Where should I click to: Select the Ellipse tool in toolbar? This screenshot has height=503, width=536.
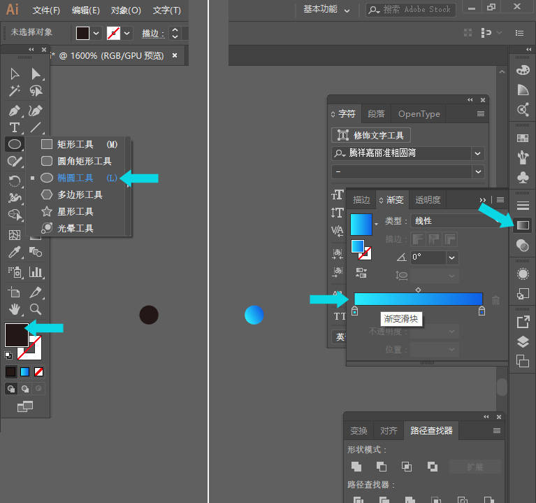pyautogui.click(x=15, y=144)
